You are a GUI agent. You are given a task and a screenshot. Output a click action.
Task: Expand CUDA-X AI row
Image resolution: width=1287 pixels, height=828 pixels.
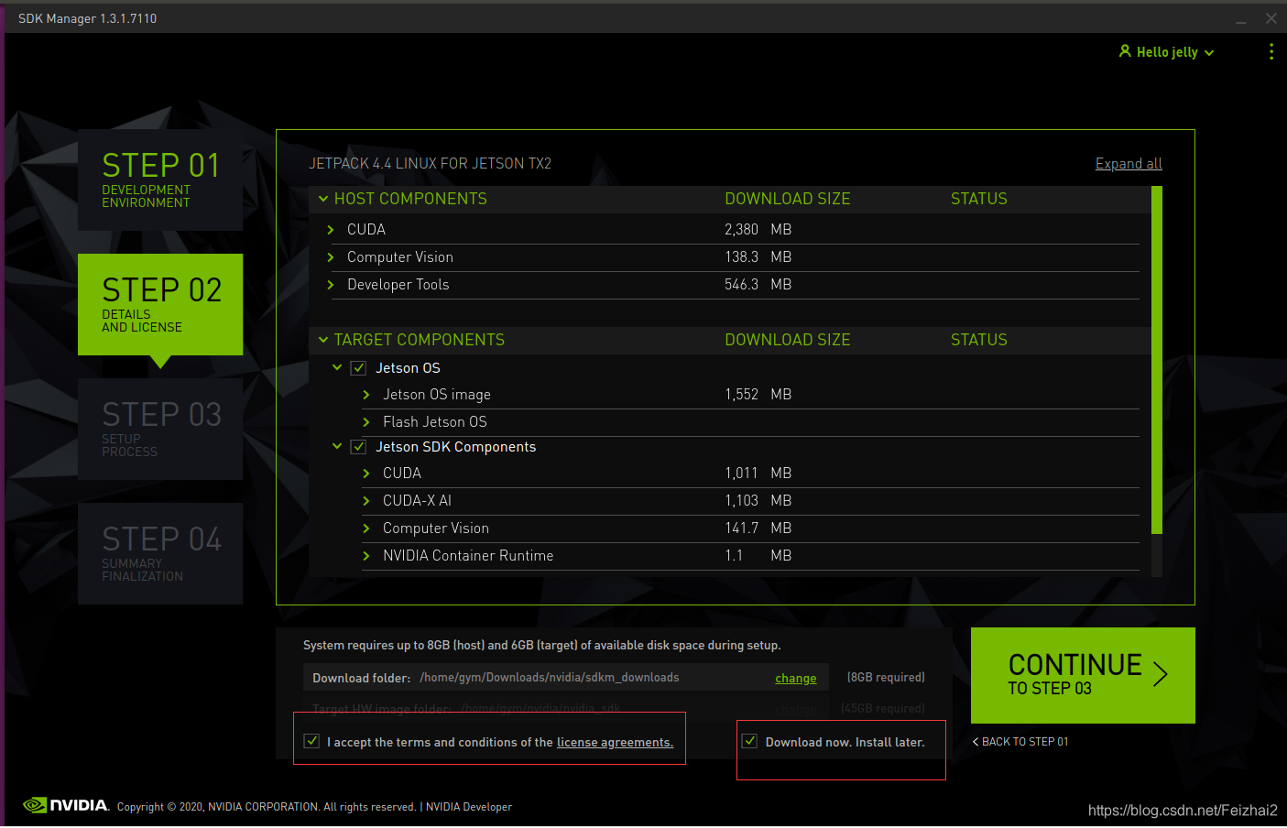tap(366, 501)
